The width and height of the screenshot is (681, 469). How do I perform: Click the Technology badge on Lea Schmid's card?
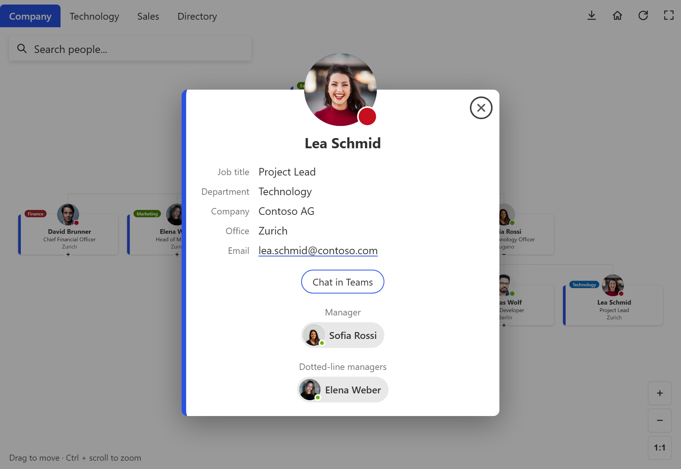(x=584, y=284)
